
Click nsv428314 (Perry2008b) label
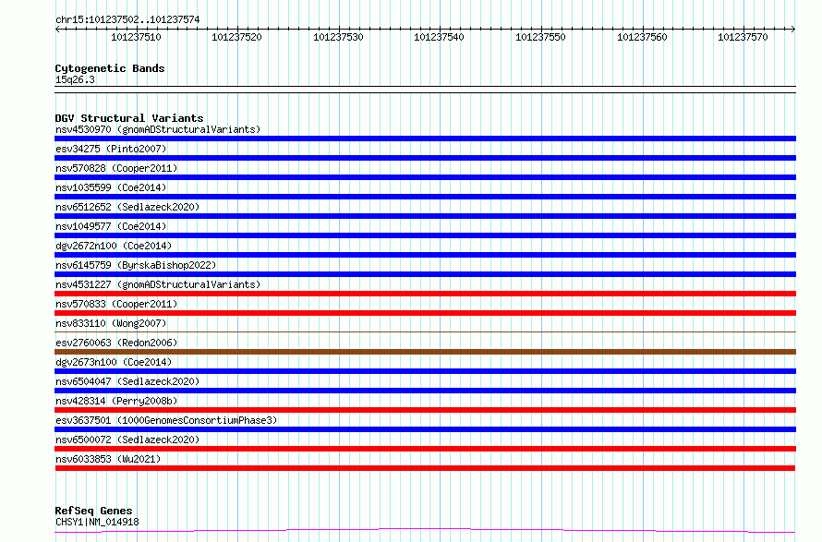point(116,401)
